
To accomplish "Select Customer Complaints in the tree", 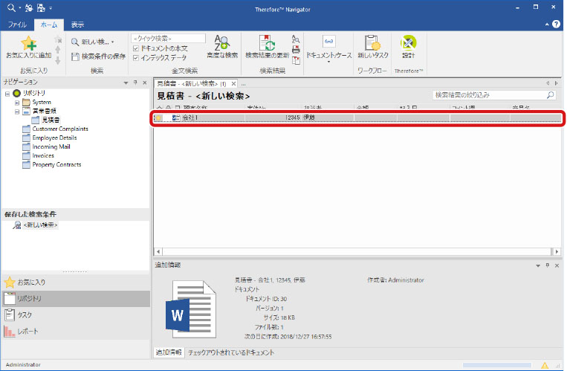I will point(59,129).
